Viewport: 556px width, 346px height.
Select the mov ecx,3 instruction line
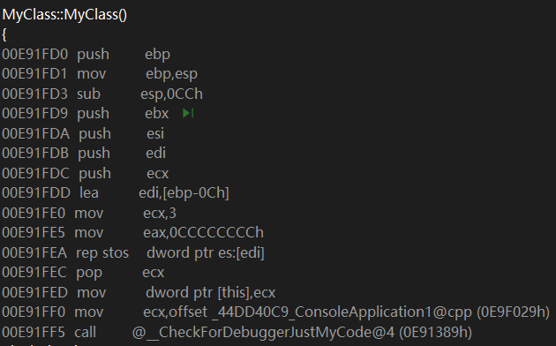(89, 213)
